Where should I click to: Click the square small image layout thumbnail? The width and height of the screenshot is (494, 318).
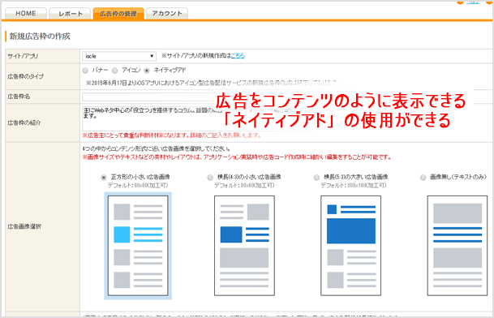pos(138,246)
